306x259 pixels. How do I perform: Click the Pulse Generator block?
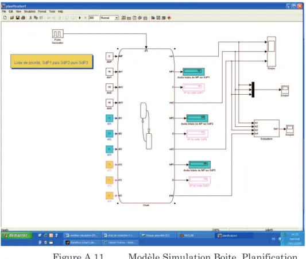[58, 34]
